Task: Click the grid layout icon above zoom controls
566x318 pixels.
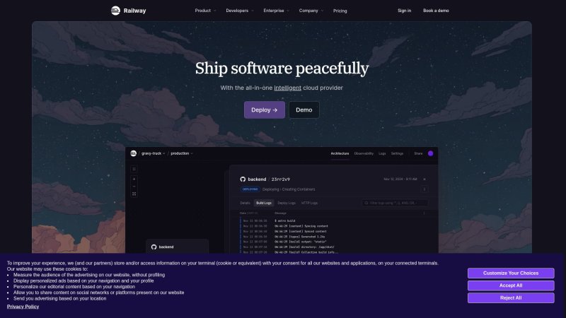Action: click(x=134, y=169)
